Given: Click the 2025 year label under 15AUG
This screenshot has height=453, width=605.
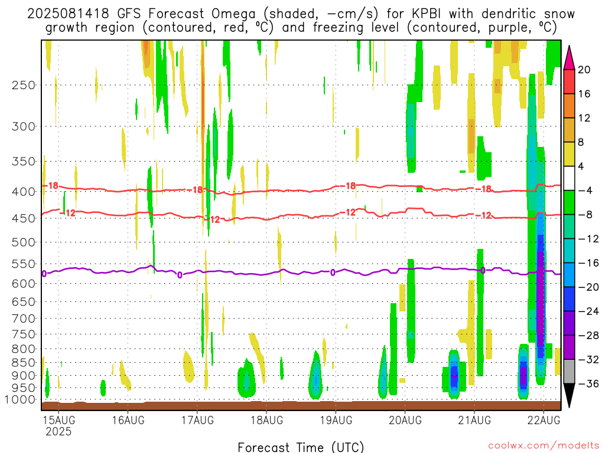Looking at the screenshot, I should pyautogui.click(x=58, y=431).
